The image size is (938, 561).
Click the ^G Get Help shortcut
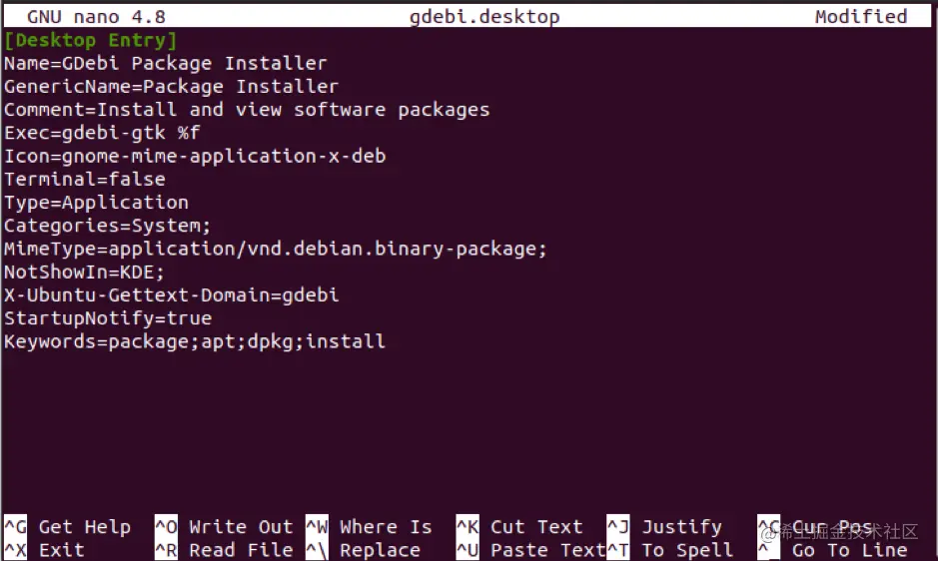click(68, 527)
